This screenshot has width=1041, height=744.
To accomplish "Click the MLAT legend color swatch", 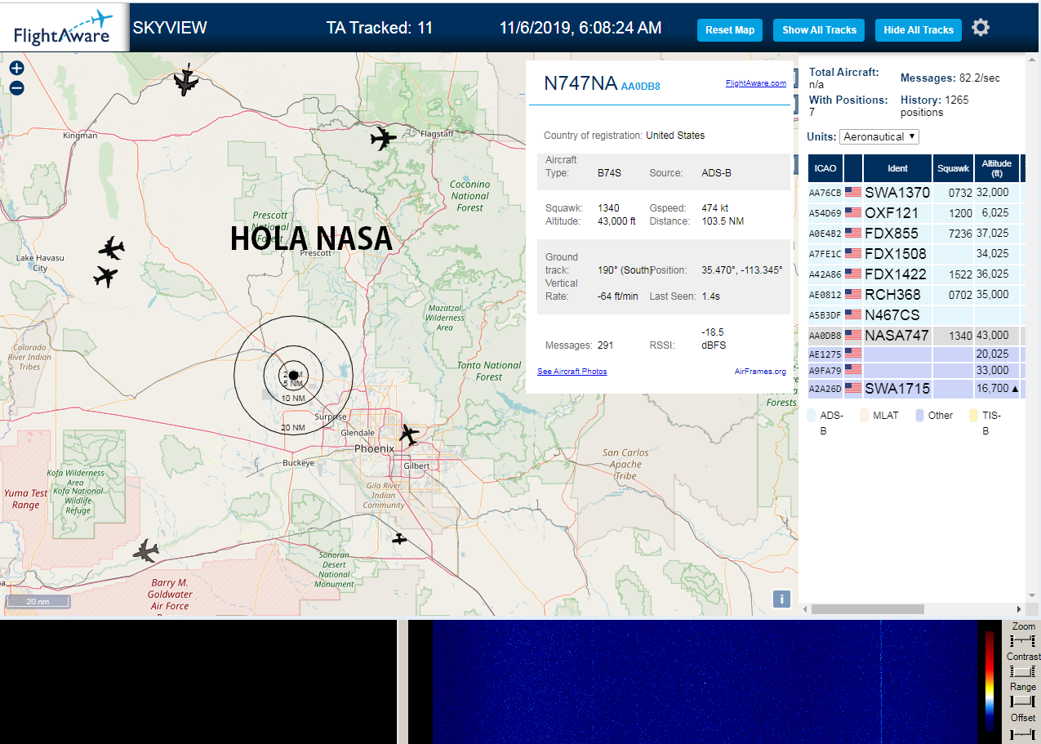I will 865,415.
